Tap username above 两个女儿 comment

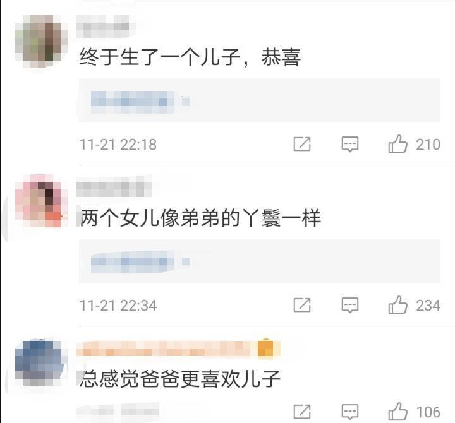pyautogui.click(x=114, y=186)
